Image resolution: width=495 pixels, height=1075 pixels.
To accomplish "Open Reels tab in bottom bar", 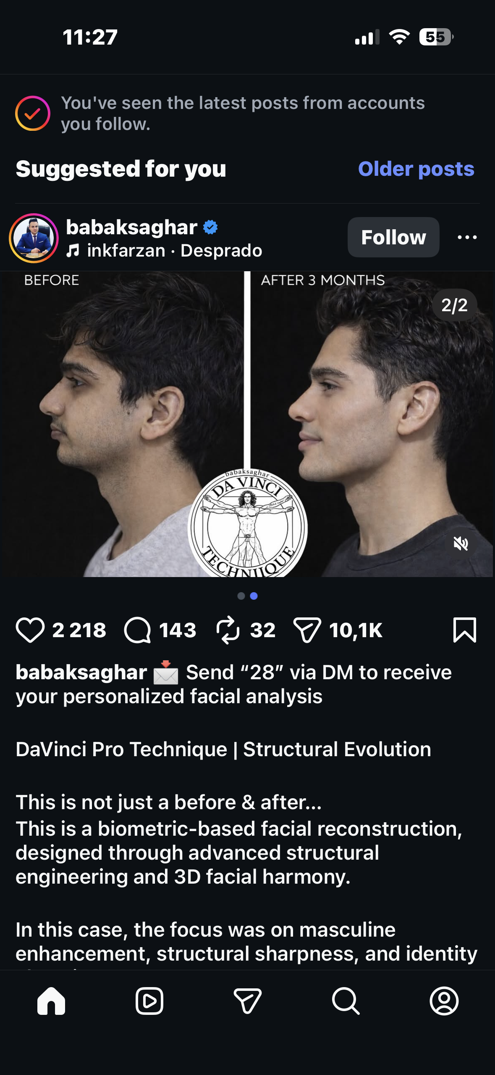I will (x=149, y=1001).
